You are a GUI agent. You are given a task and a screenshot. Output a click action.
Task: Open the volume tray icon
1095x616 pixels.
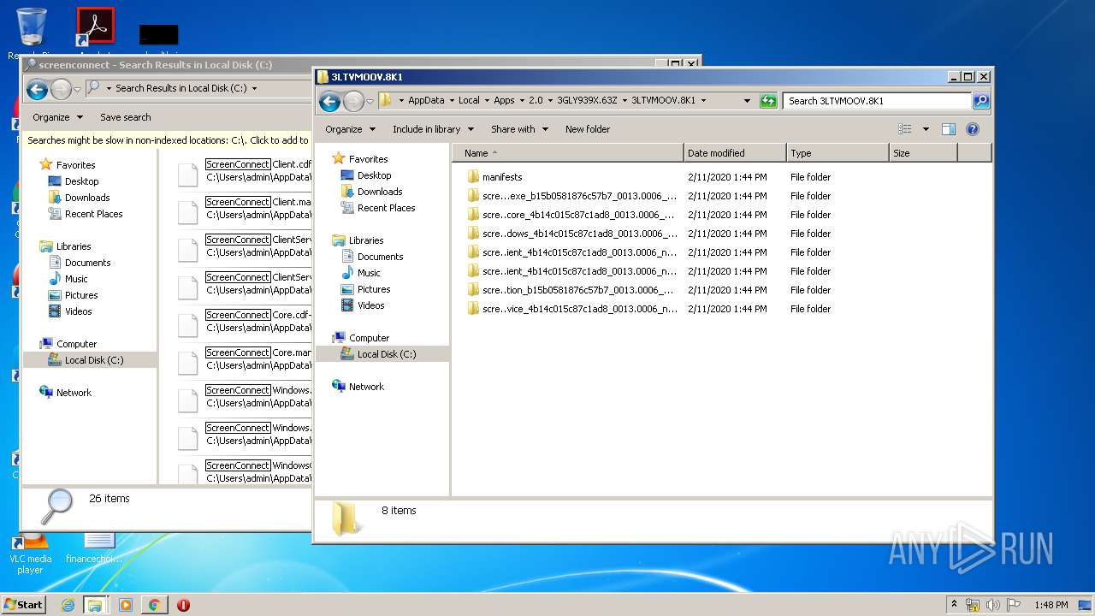click(x=992, y=605)
